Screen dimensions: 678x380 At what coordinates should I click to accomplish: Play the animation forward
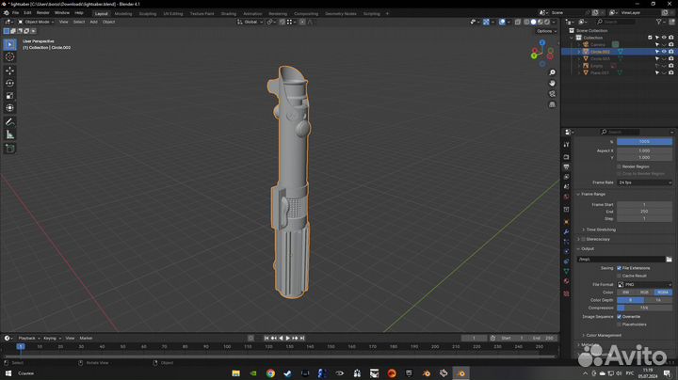tap(287, 338)
